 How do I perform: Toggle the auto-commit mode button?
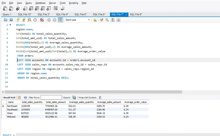pyautogui.click(x=60, y=20)
